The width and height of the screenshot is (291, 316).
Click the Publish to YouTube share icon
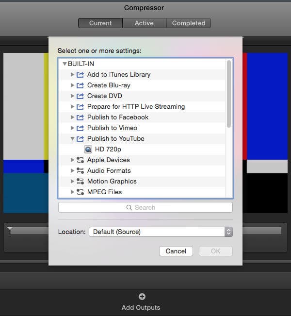click(x=80, y=139)
